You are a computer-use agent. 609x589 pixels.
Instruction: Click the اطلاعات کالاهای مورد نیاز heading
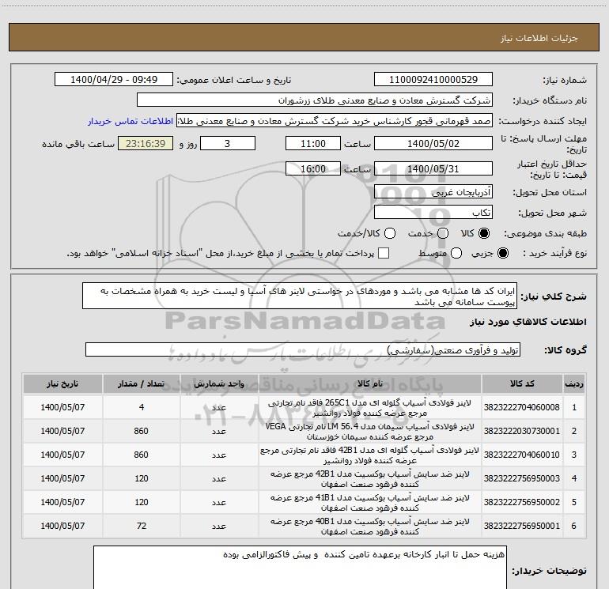click(x=528, y=322)
